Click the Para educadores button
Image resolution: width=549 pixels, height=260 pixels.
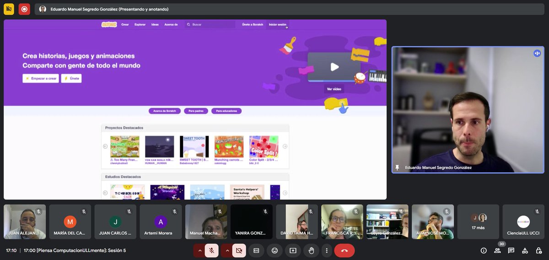[x=226, y=111]
